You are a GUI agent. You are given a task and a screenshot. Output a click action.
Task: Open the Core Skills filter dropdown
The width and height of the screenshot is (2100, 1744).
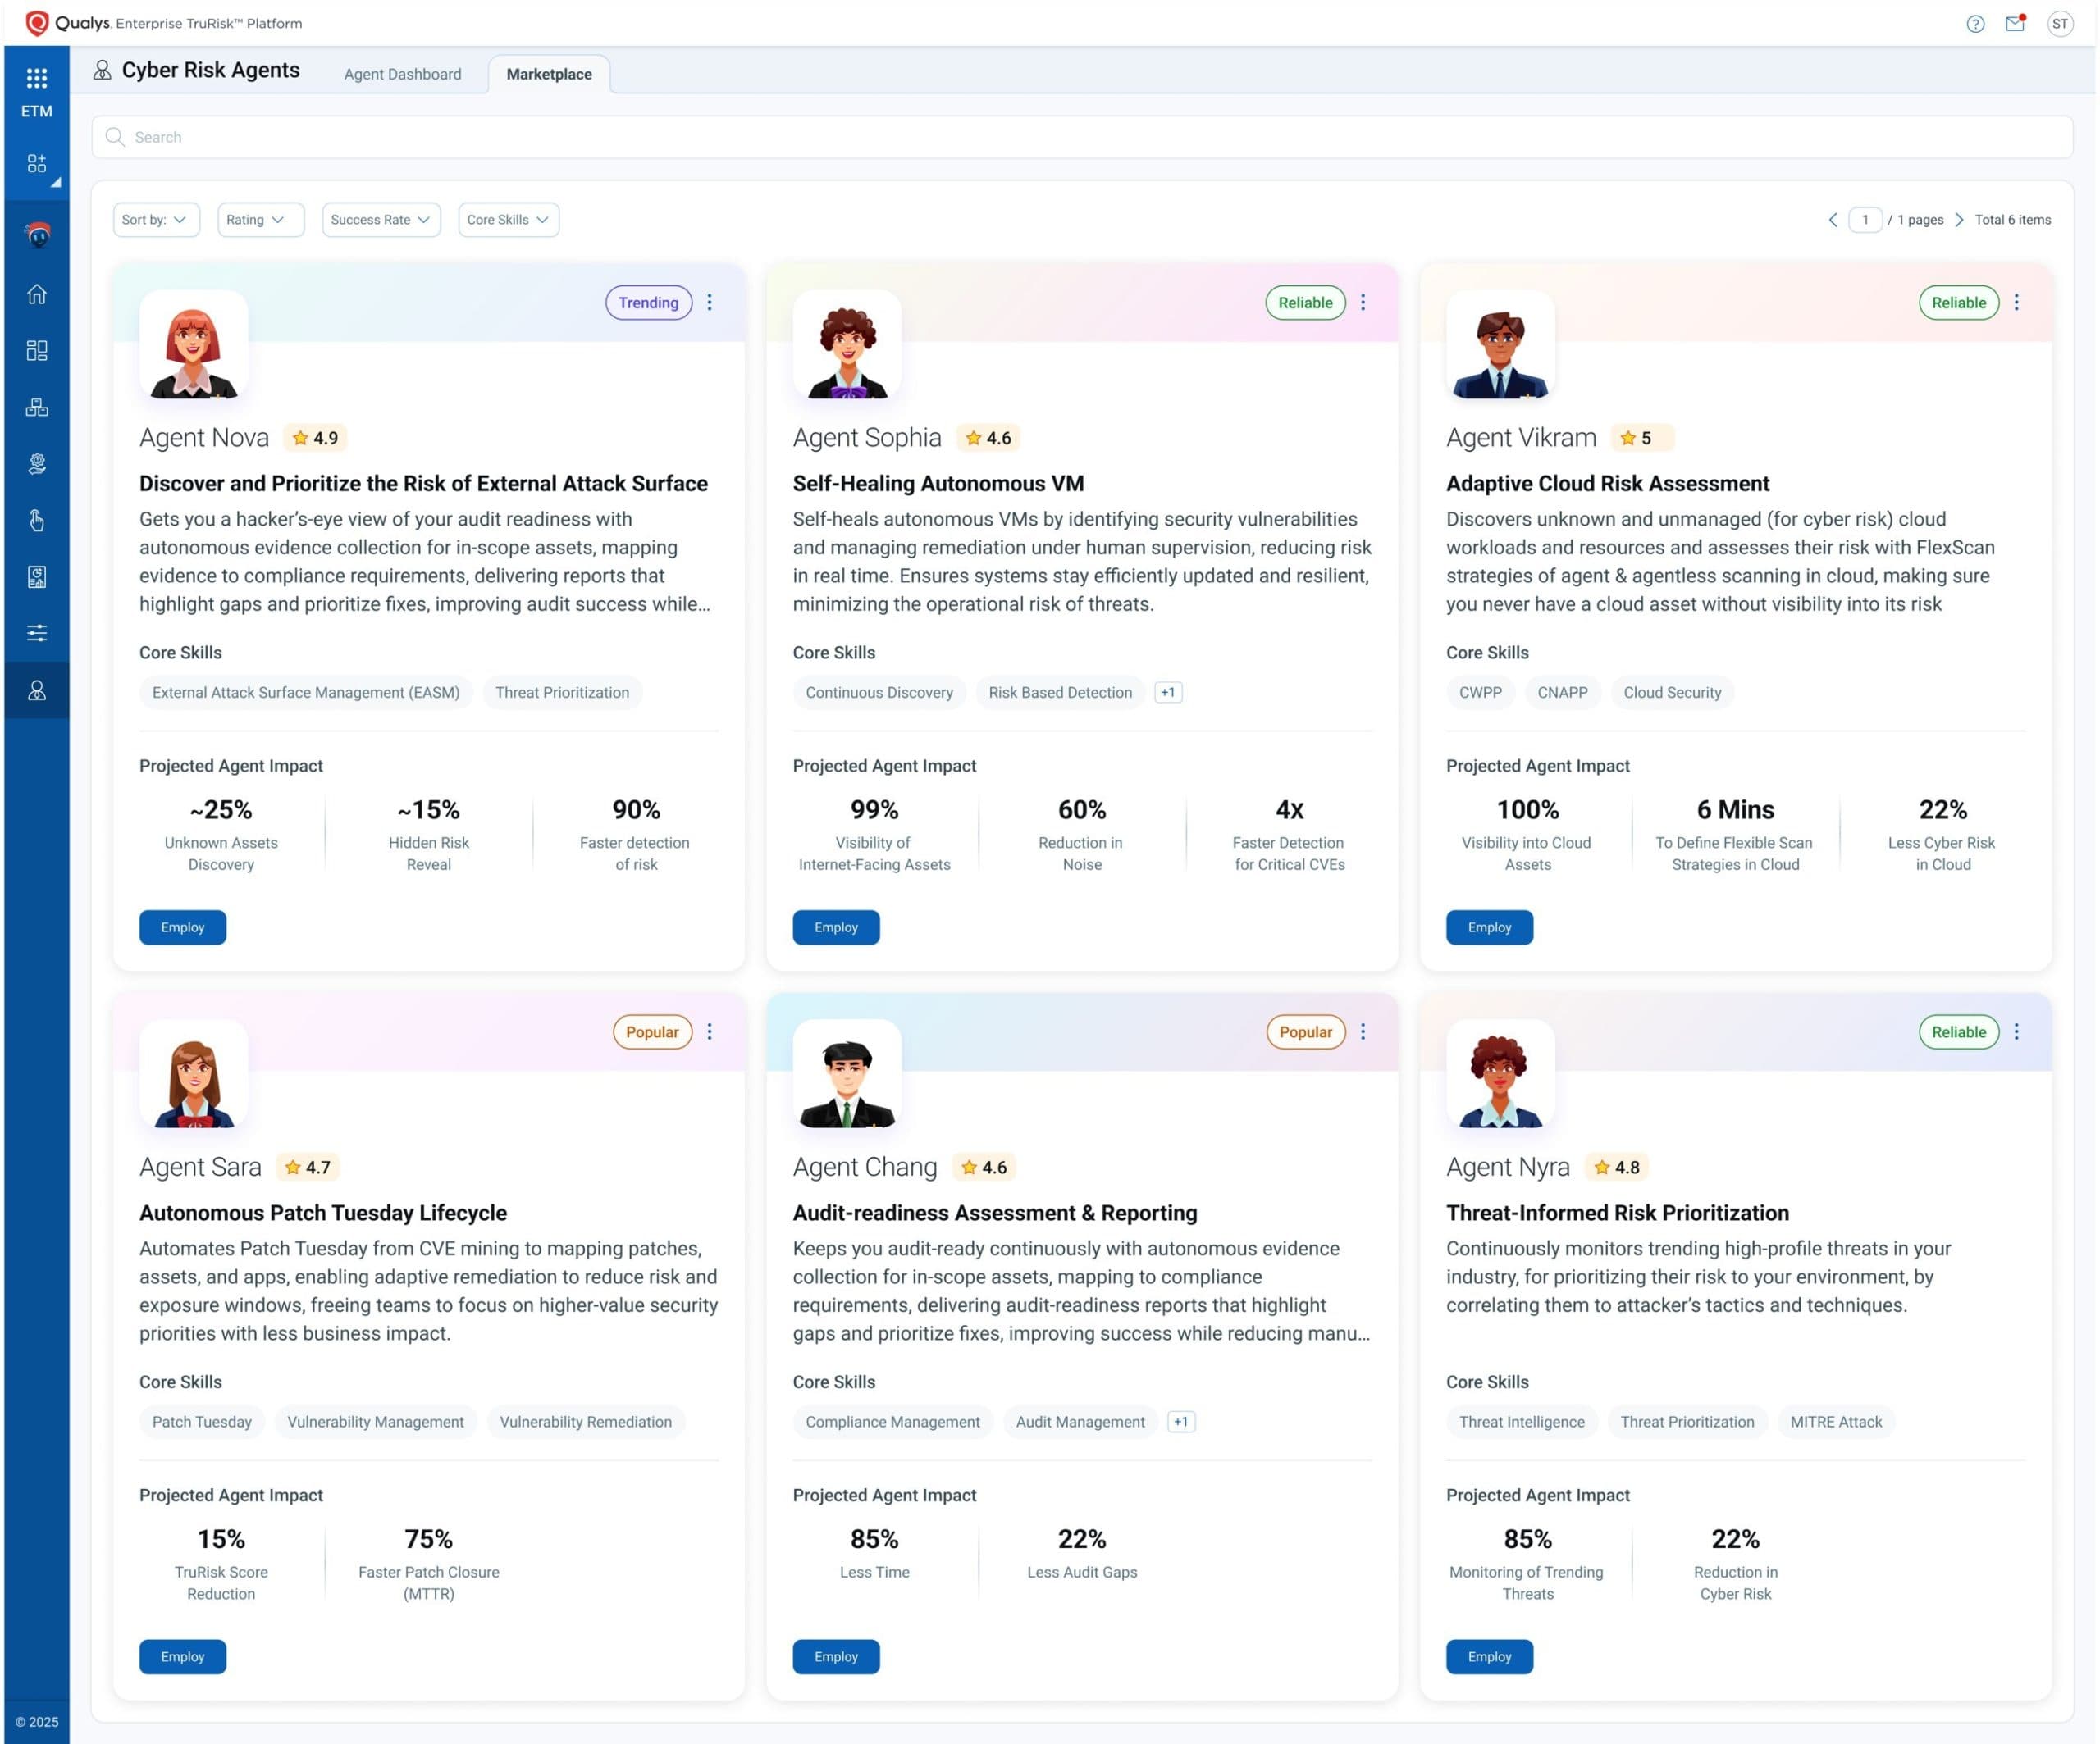(x=507, y=219)
